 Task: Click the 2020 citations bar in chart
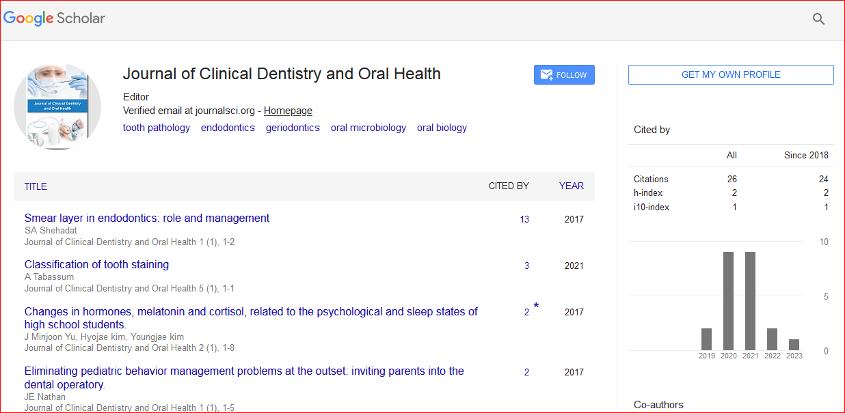[x=728, y=301]
